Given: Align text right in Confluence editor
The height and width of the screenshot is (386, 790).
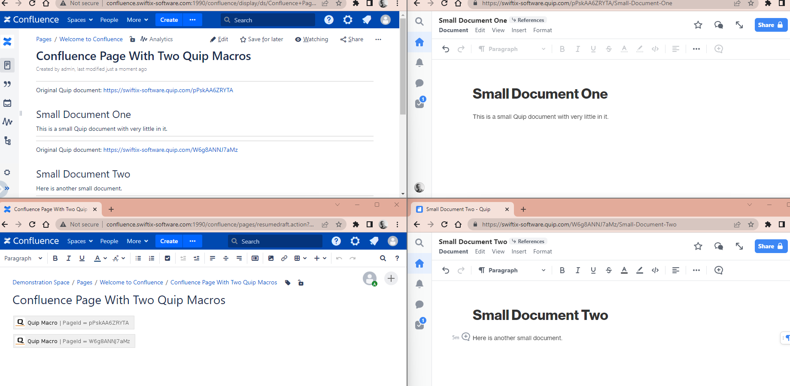Looking at the screenshot, I should [x=239, y=258].
